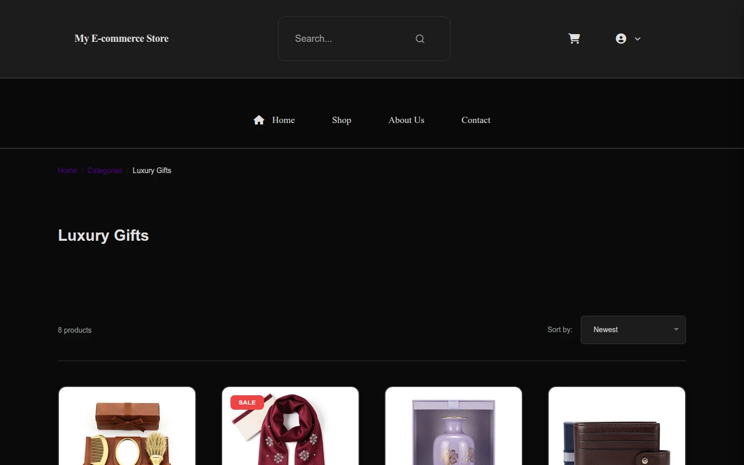Open the Contact page
The image size is (744, 465).
476,120
